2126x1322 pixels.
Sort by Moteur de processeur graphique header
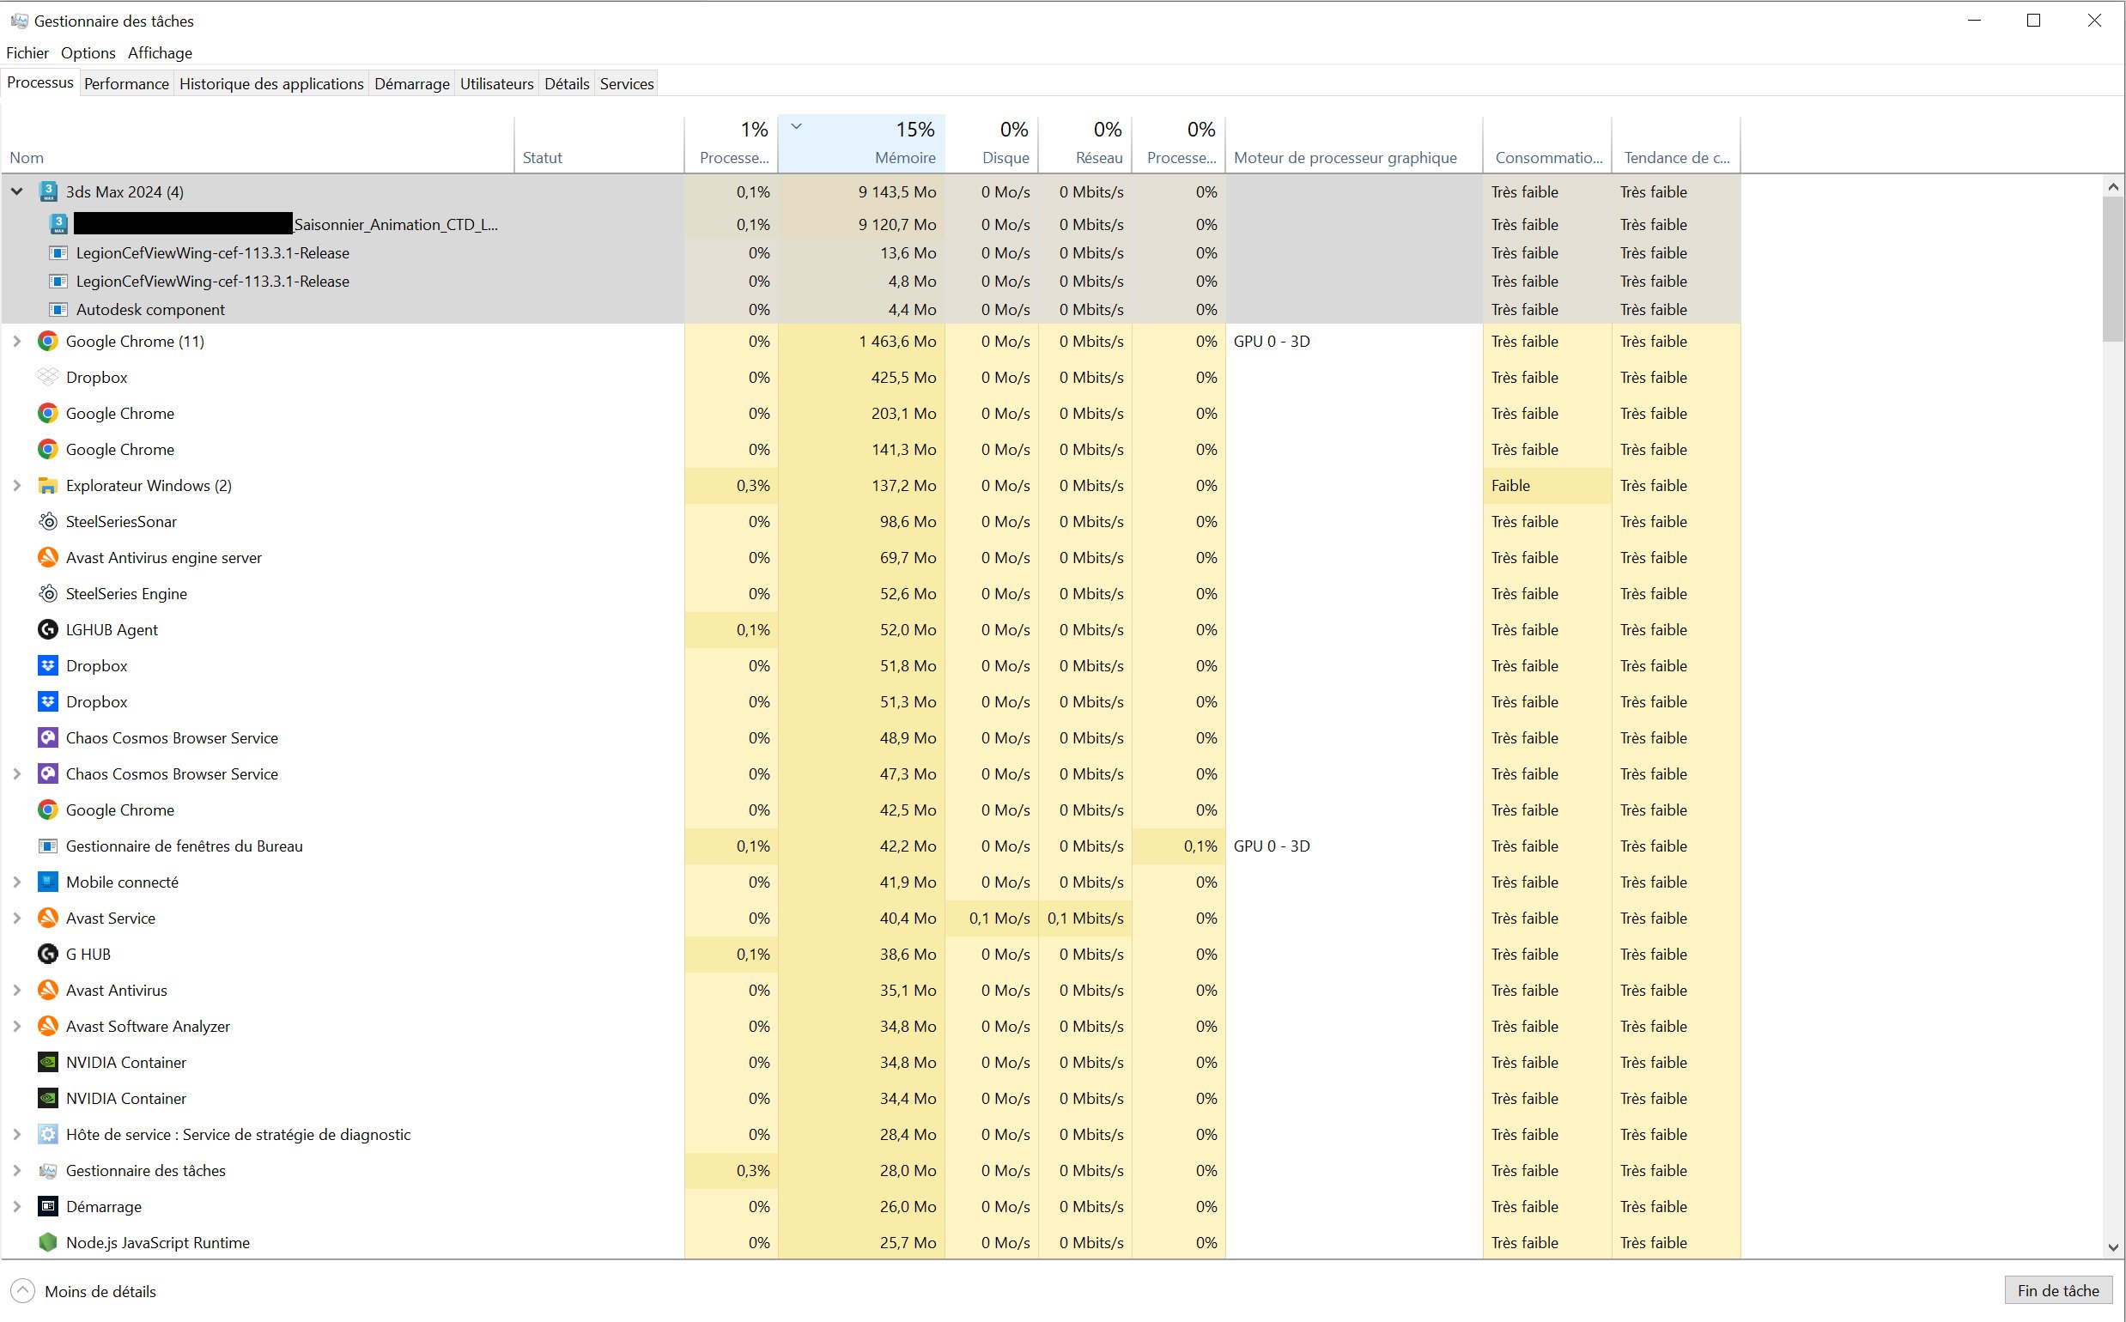[x=1354, y=143]
